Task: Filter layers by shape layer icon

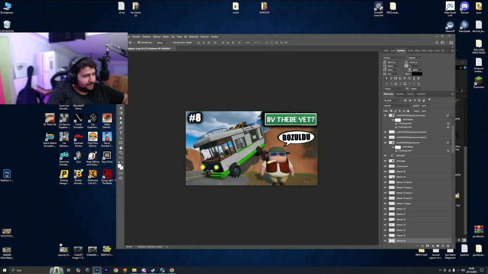Action: [419, 100]
